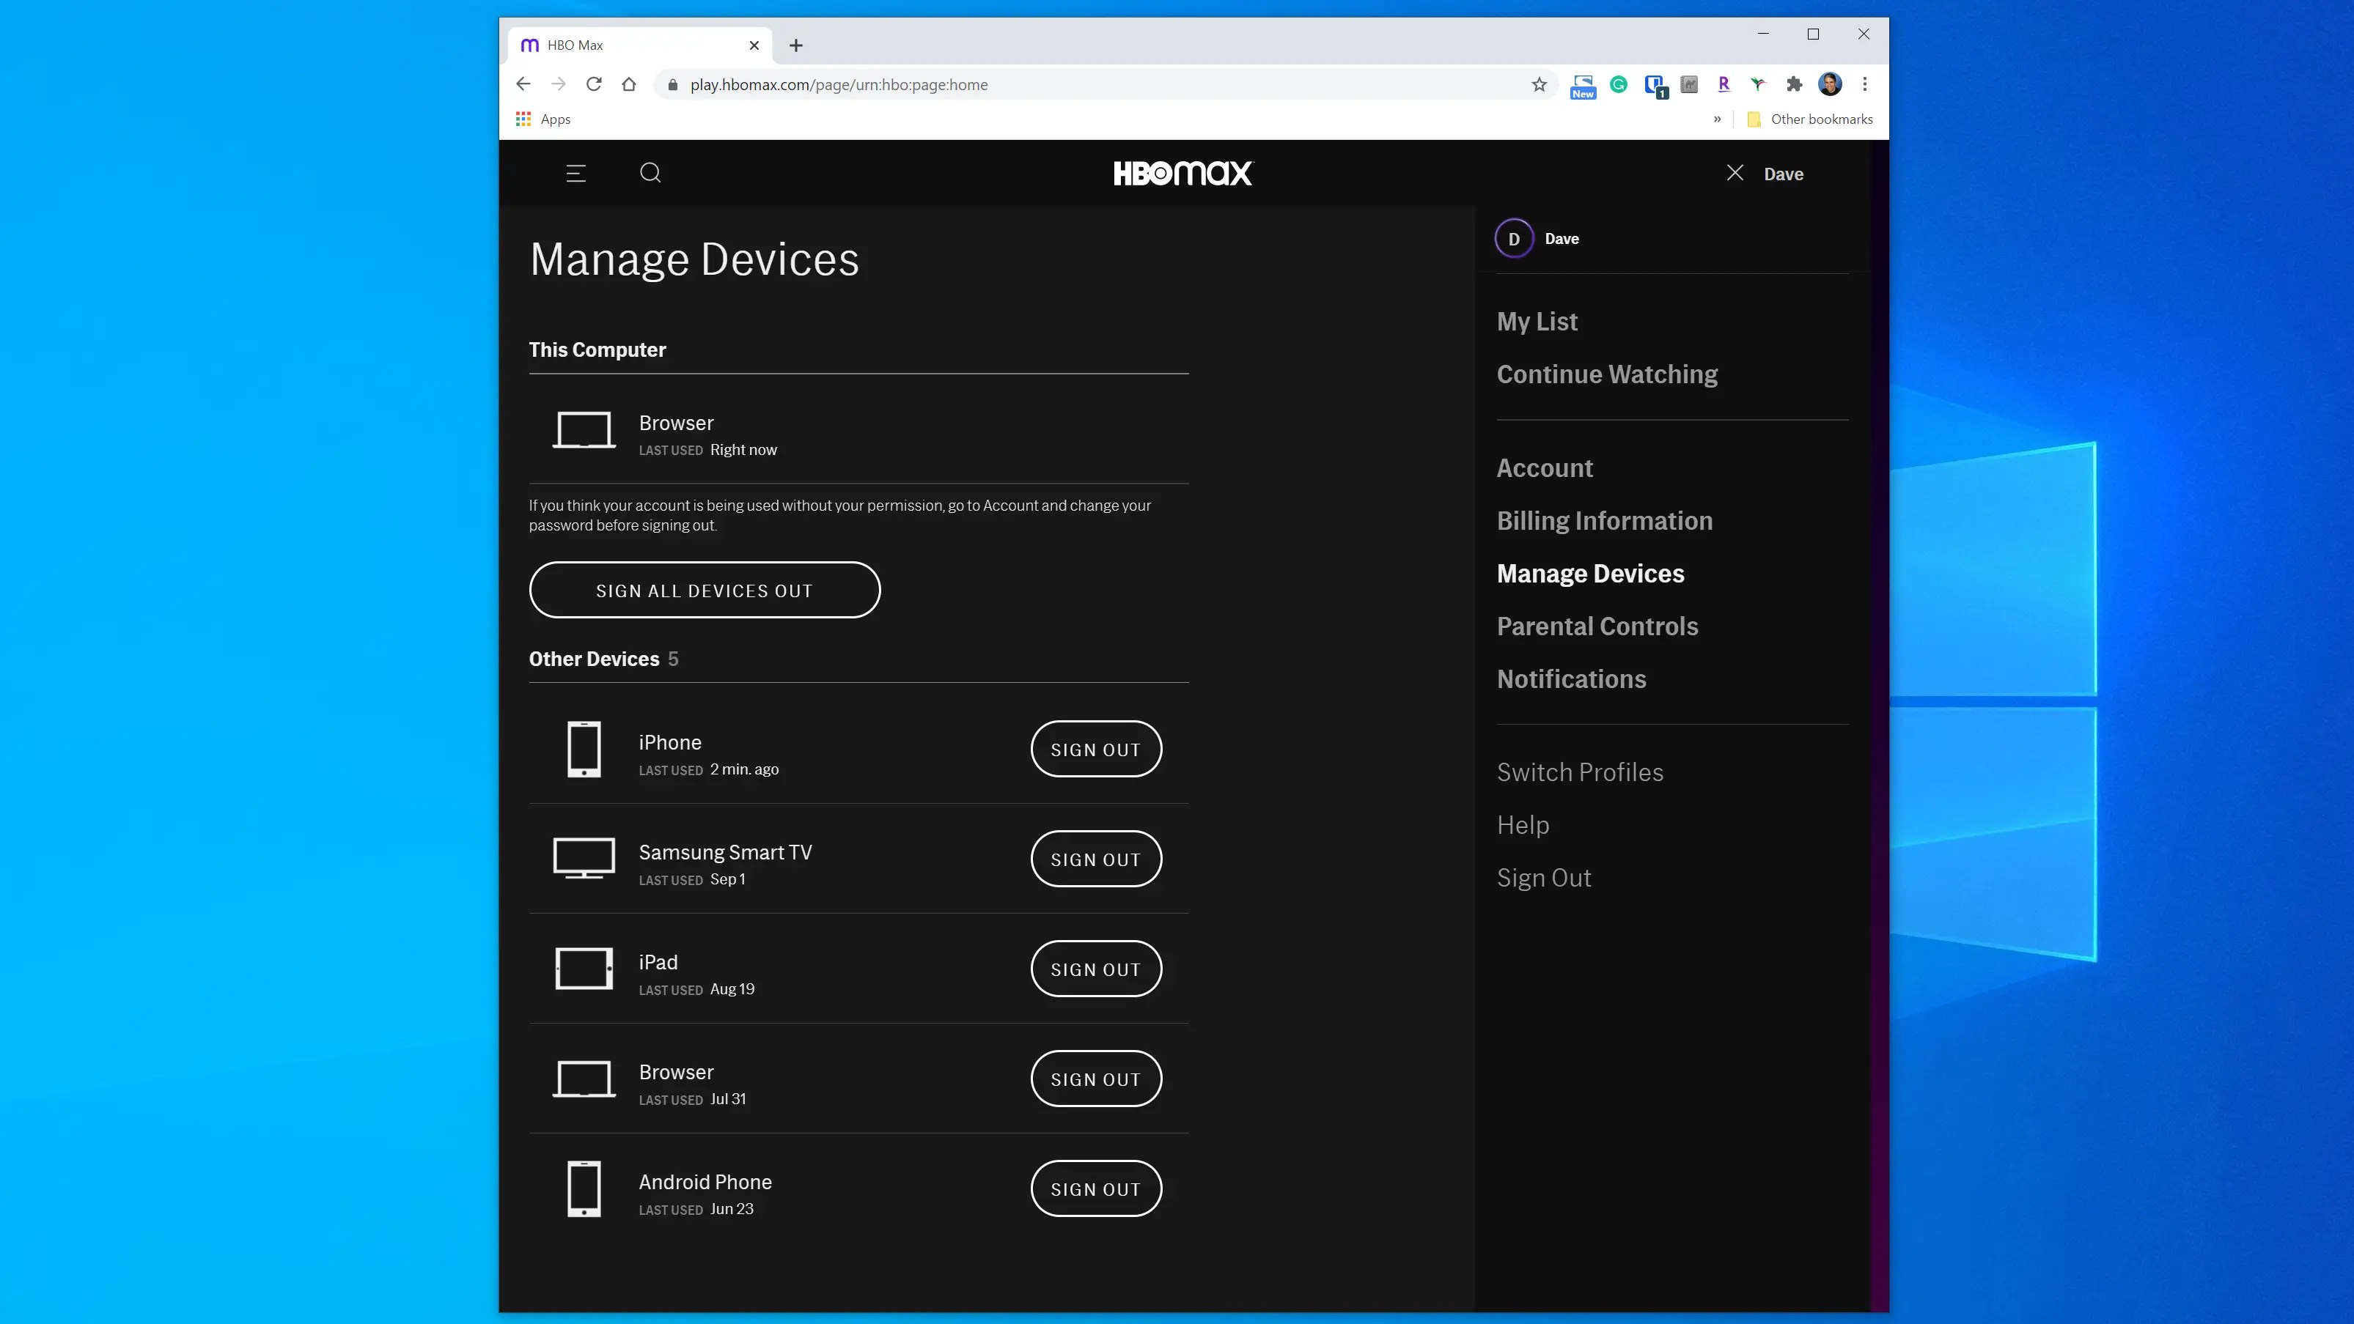
Task: Sign out the Samsung Smart TV
Action: pyautogui.click(x=1096, y=859)
